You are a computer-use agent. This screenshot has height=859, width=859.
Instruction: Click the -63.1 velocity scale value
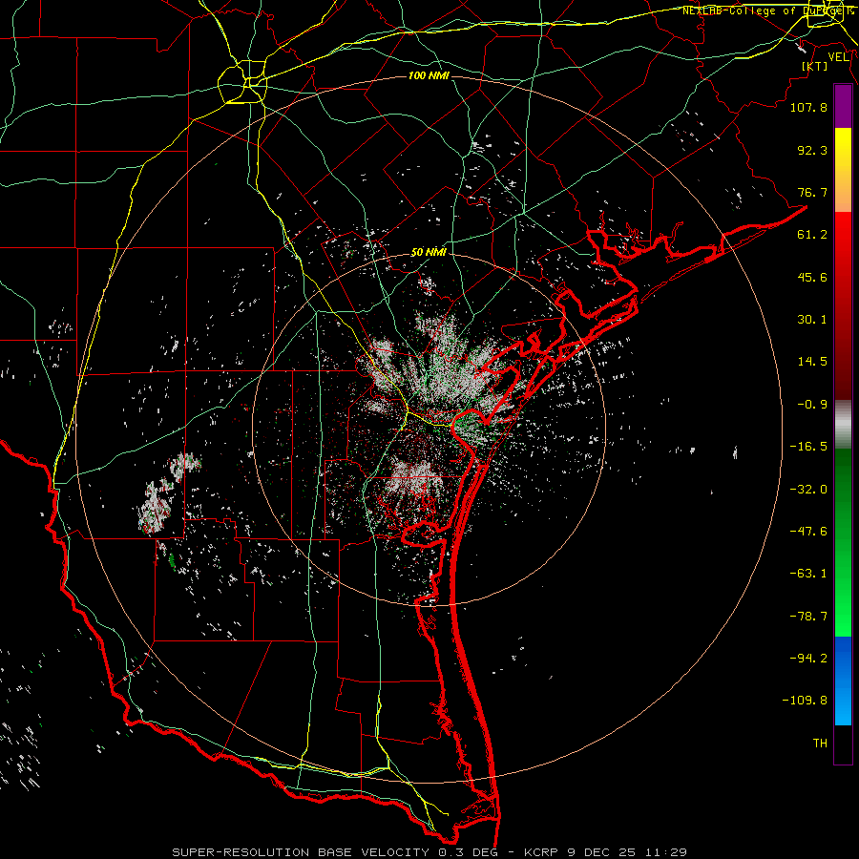tap(808, 574)
